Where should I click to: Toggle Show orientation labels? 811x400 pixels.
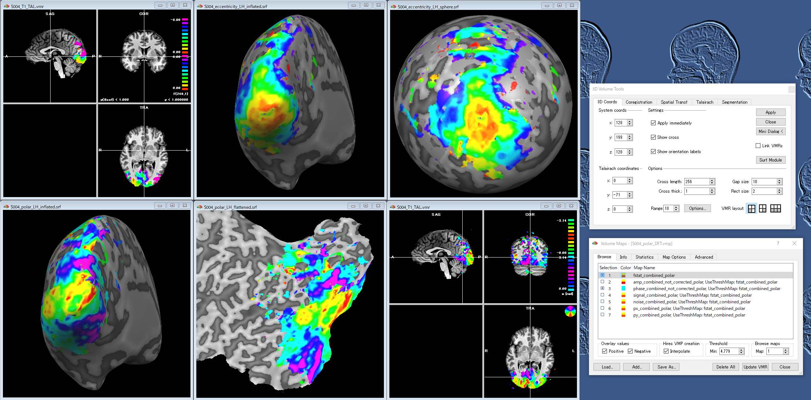(653, 151)
